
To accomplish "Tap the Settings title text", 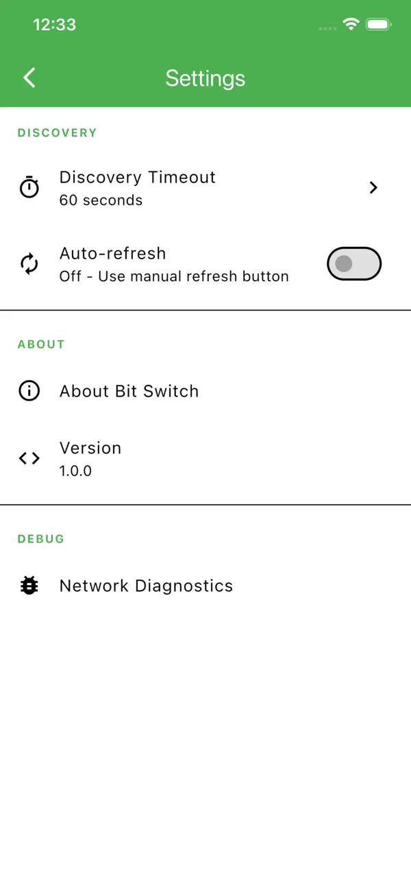I will pos(206,78).
